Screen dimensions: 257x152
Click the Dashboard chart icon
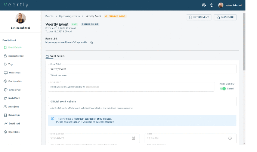point(6,124)
